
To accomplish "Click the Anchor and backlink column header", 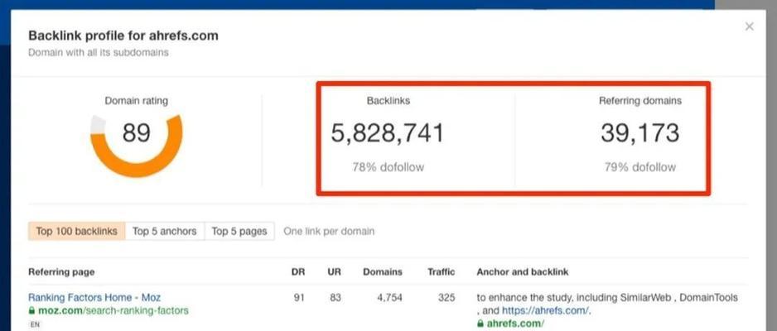I will pos(523,271).
